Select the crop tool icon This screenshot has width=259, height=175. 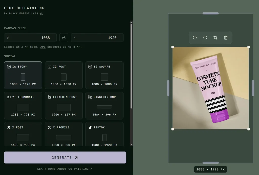click(x=215, y=38)
